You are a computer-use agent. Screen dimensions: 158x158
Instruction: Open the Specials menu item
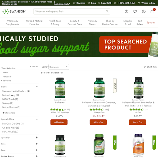tap(151, 22)
